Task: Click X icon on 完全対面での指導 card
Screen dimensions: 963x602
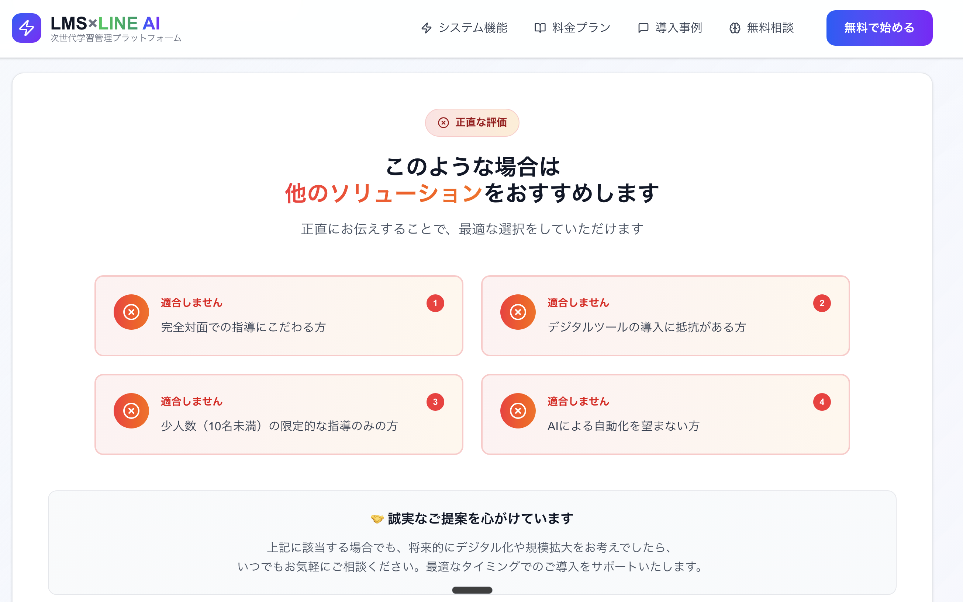Action: click(131, 312)
